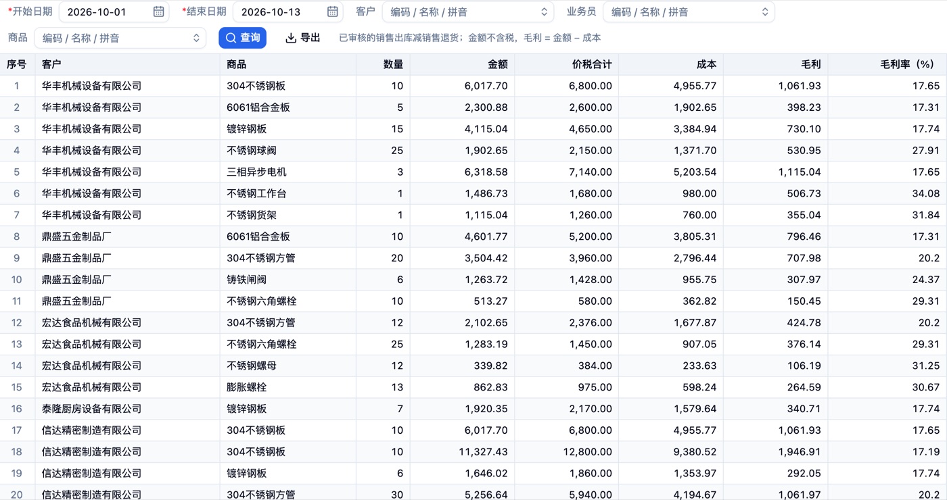Expand the 客户 customer dropdown

[468, 11]
